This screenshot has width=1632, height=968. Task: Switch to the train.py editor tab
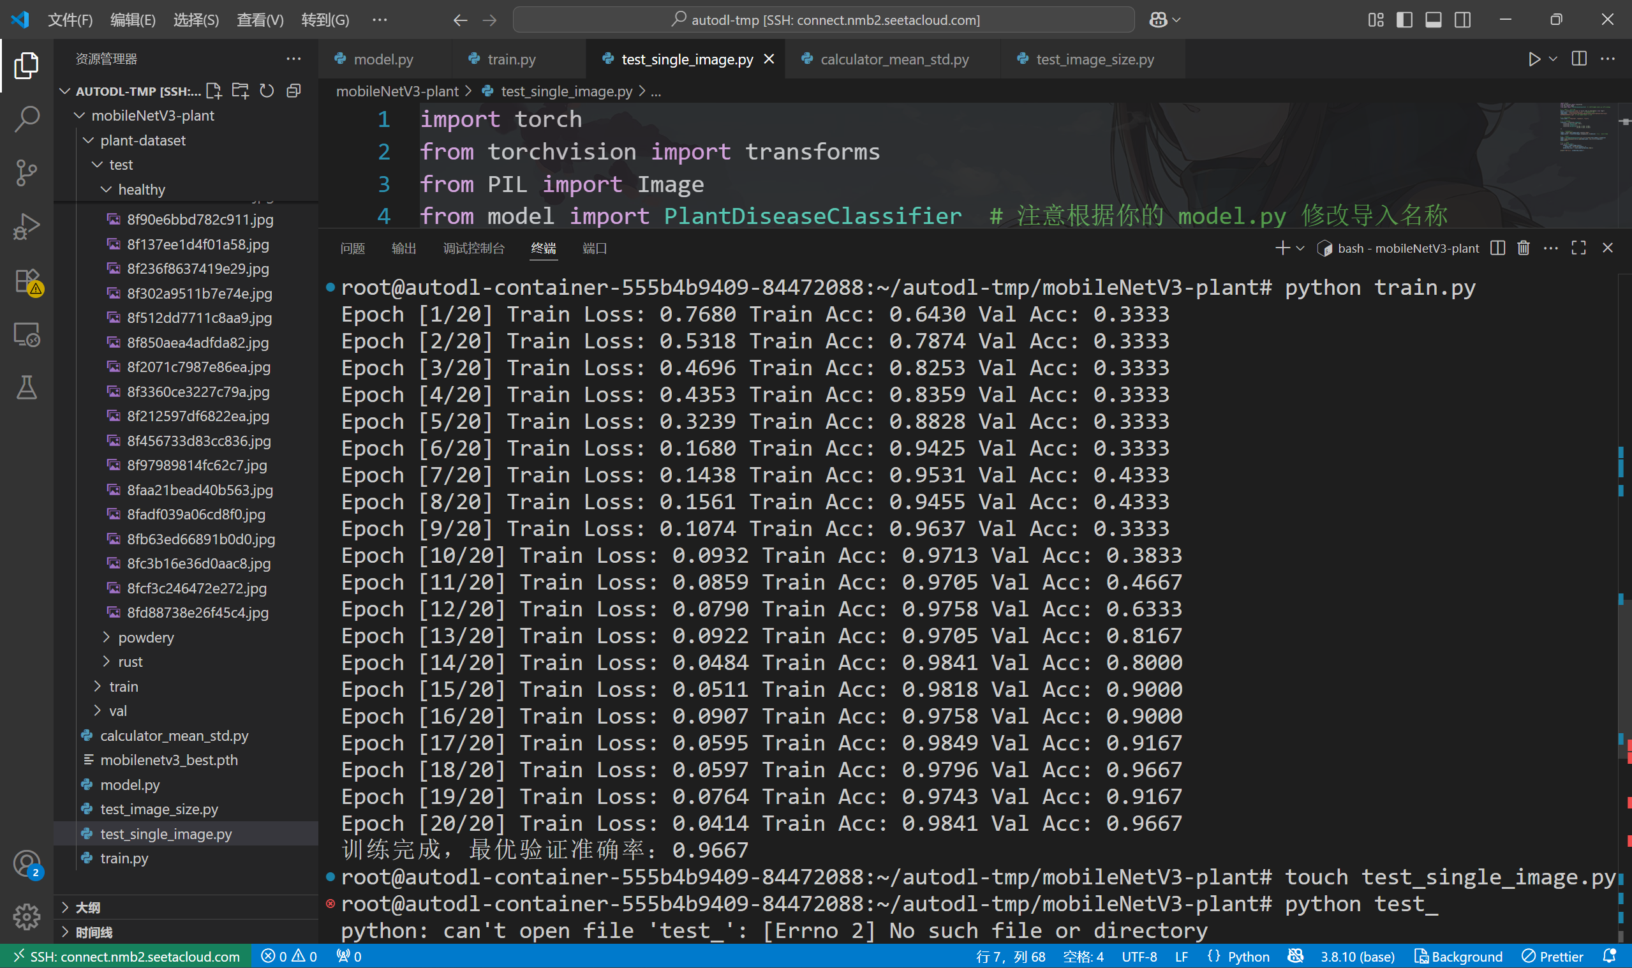511,59
